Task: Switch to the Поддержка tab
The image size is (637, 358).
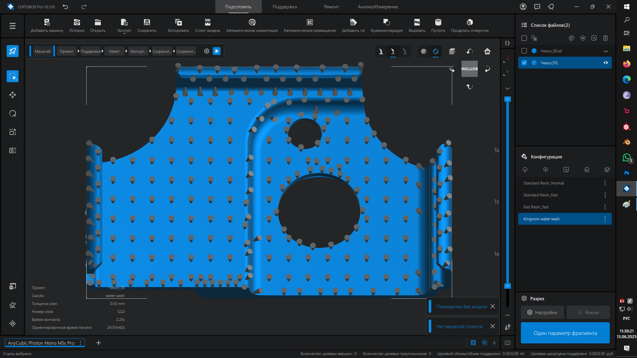Action: 285,7
